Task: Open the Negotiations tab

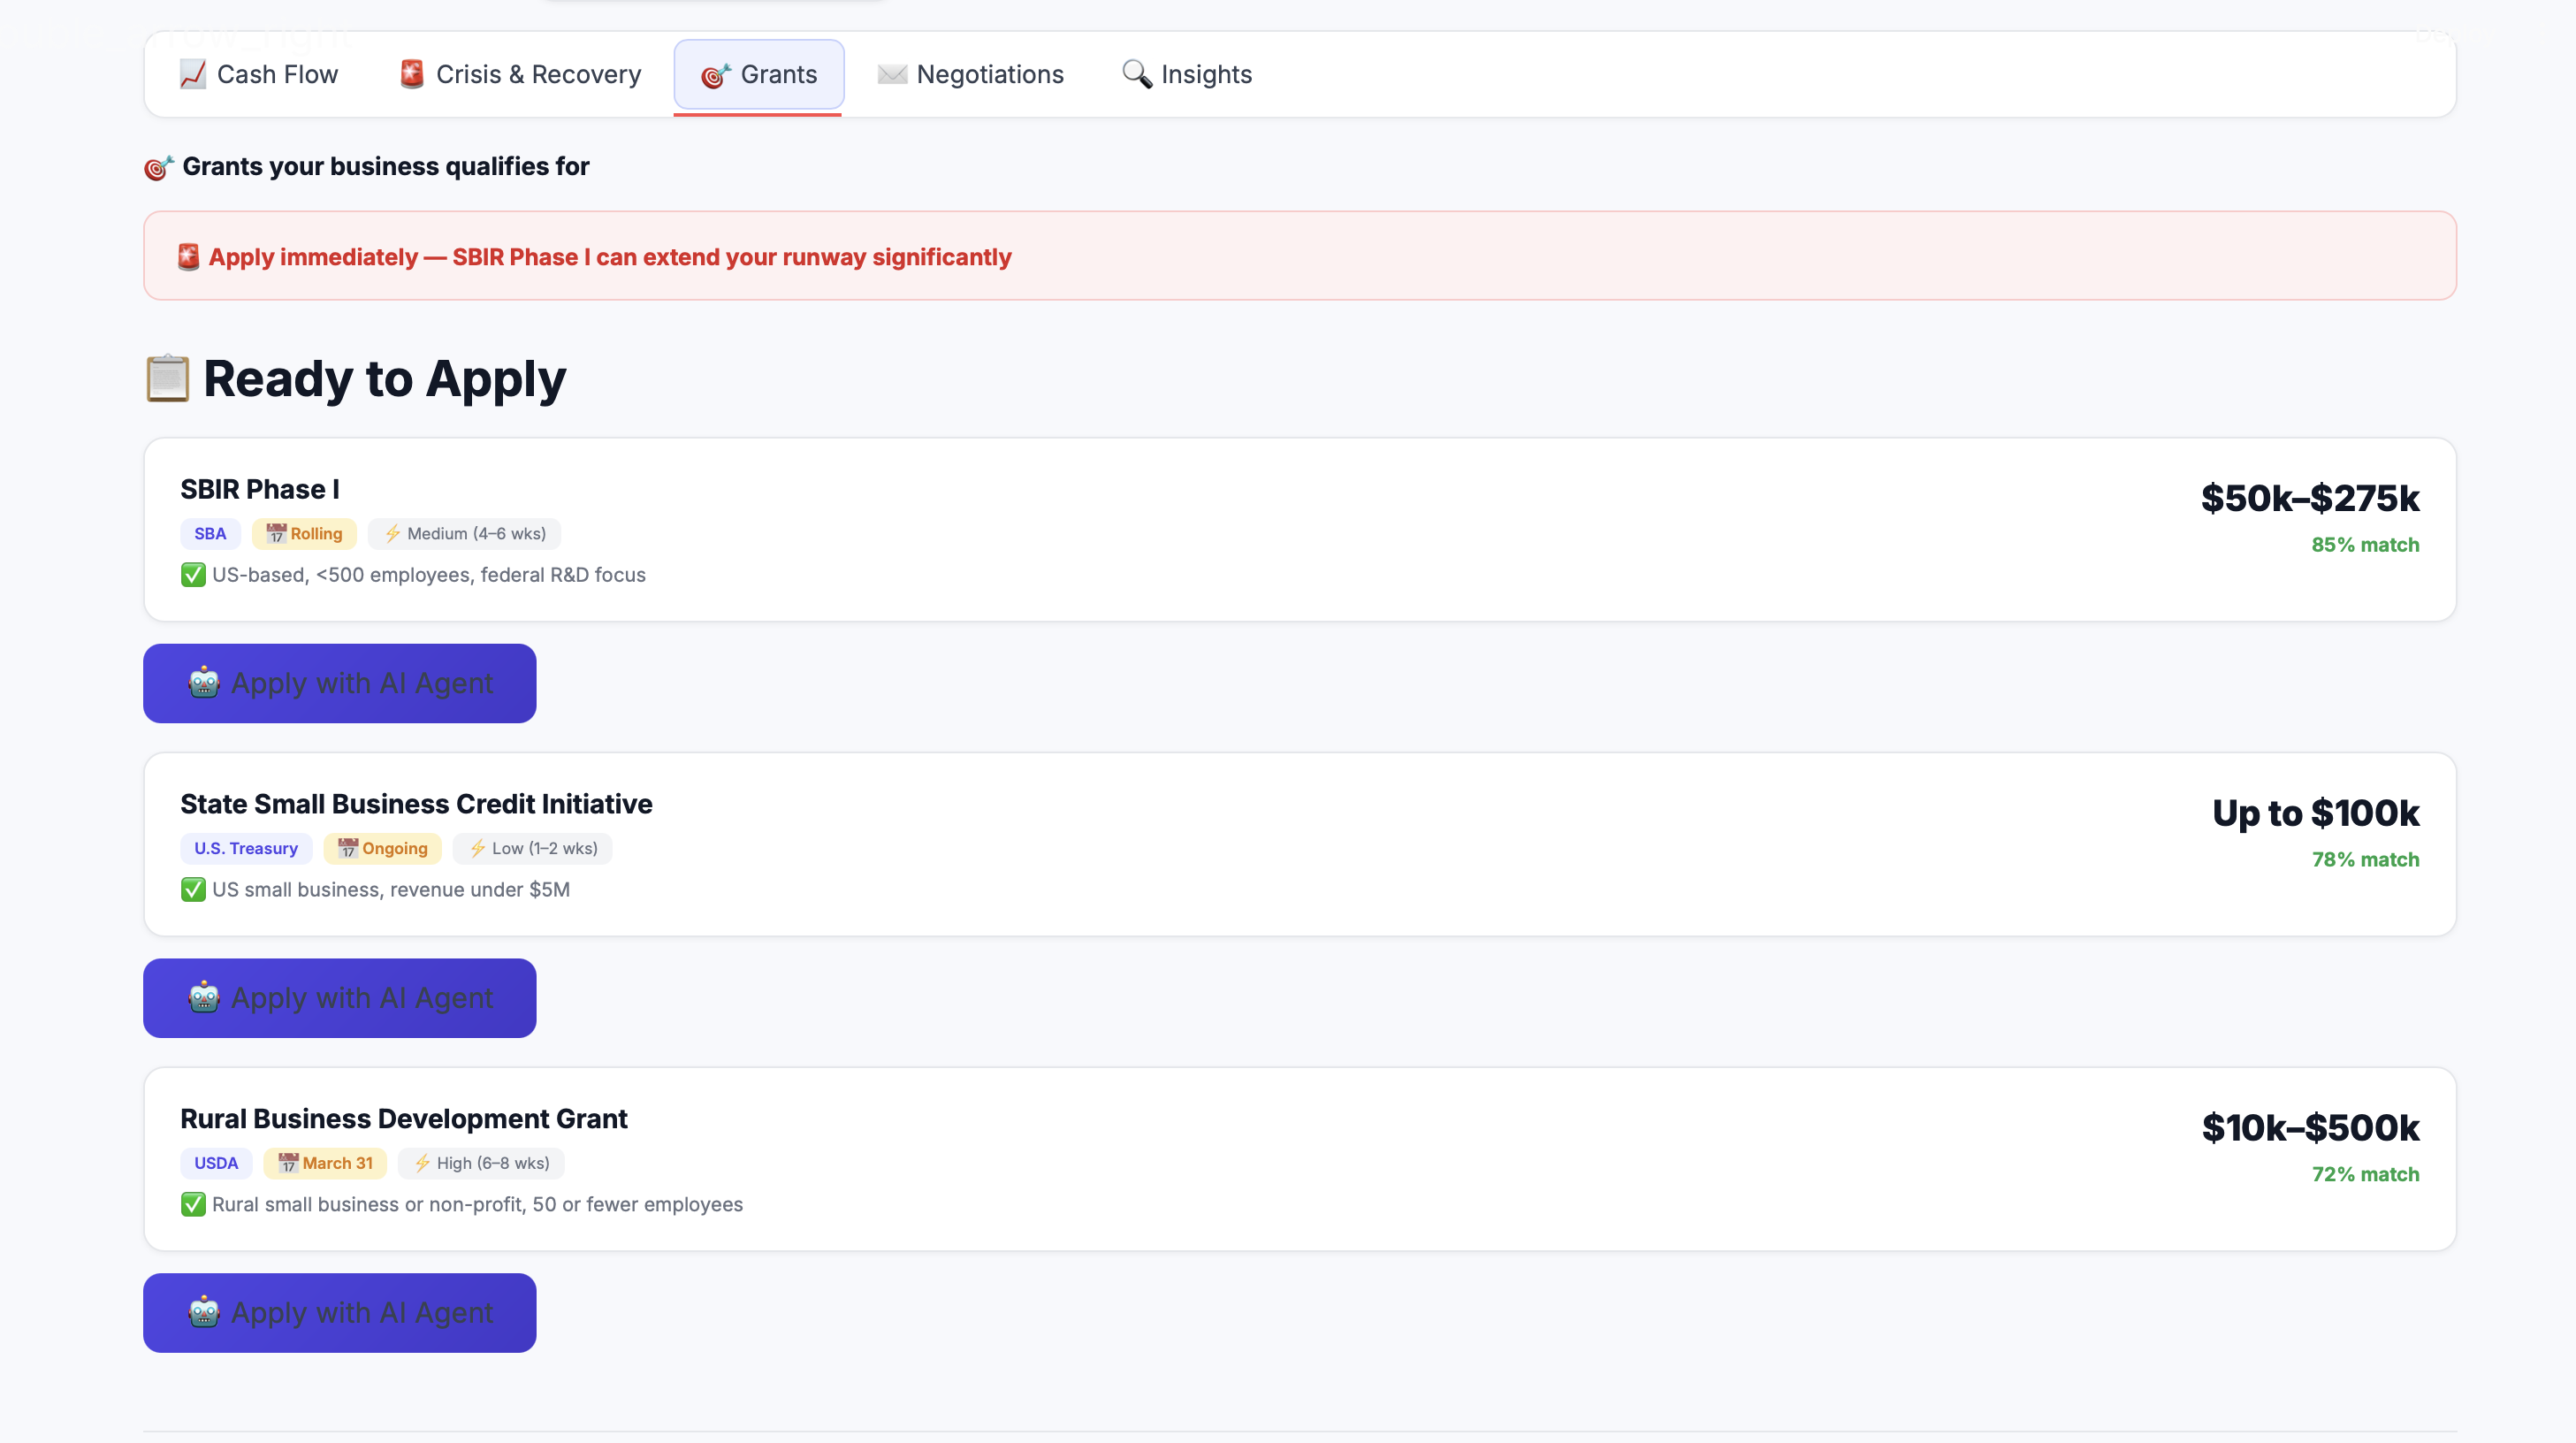Action: [x=970, y=74]
